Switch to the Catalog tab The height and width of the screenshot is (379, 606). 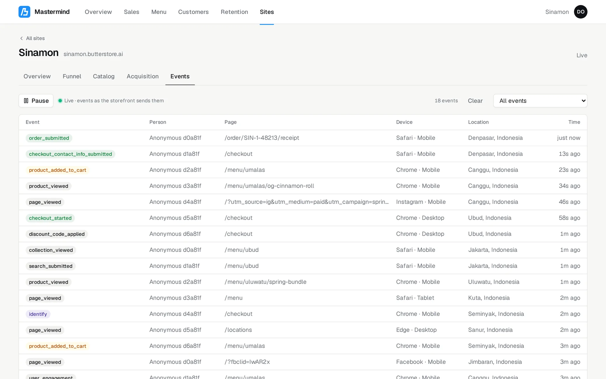[104, 76]
